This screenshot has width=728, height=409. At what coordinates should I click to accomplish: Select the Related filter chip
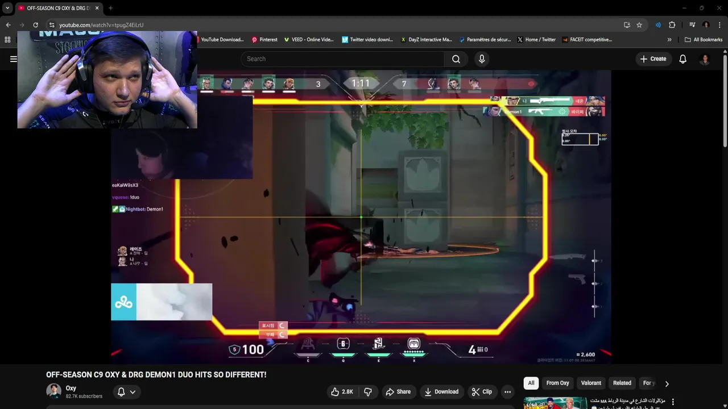pos(622,383)
